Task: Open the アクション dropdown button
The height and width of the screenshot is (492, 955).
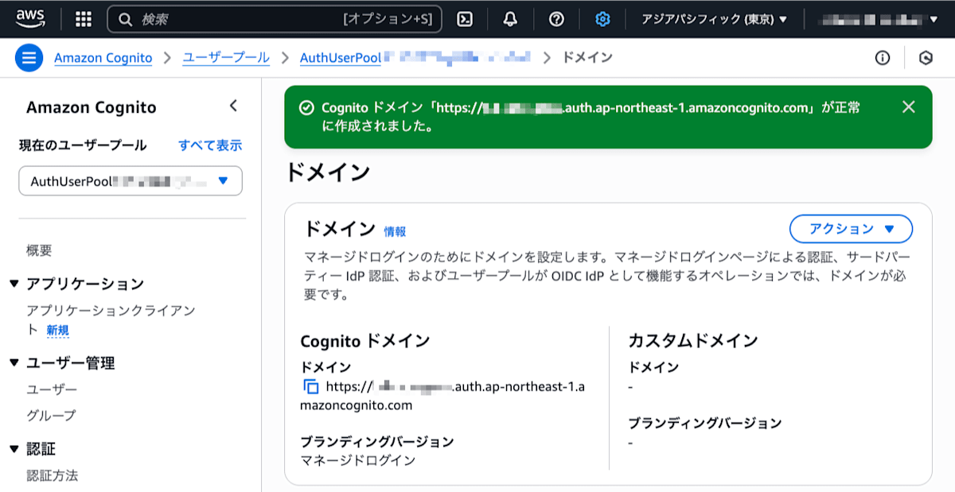Action: tap(851, 229)
